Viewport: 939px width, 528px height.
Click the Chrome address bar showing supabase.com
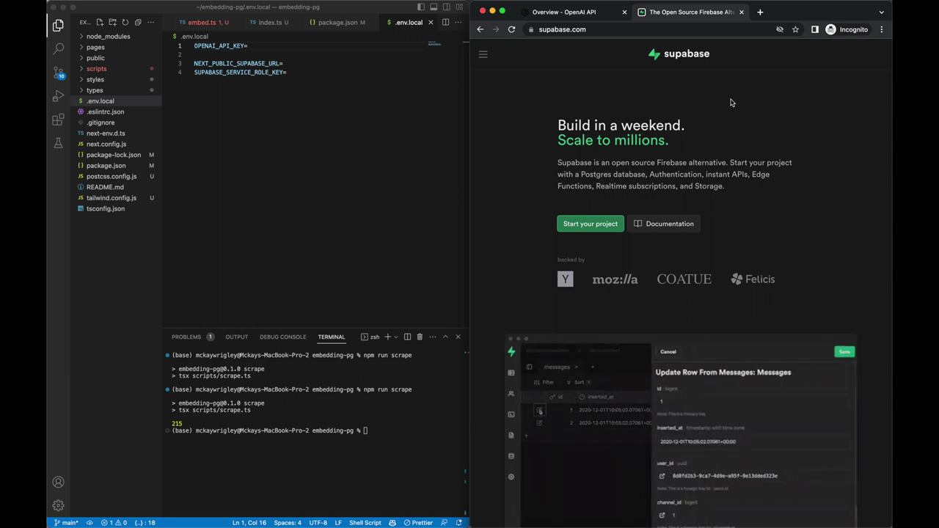click(x=653, y=29)
